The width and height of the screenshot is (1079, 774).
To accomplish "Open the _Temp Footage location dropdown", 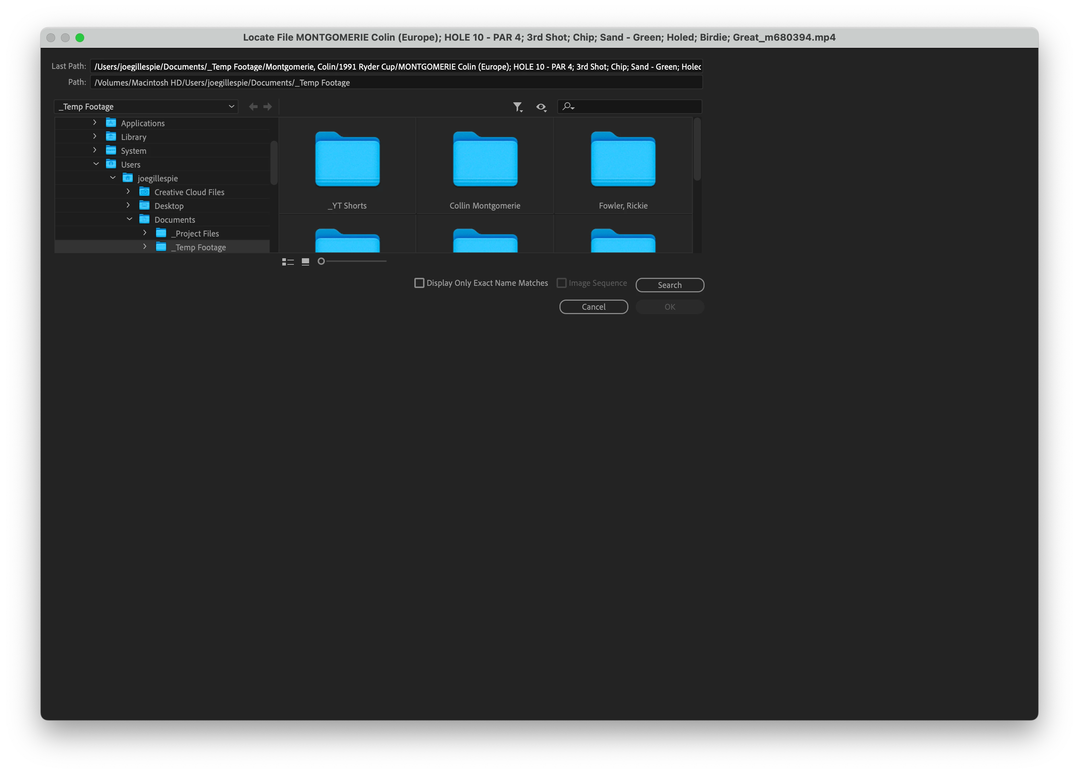I will [146, 107].
